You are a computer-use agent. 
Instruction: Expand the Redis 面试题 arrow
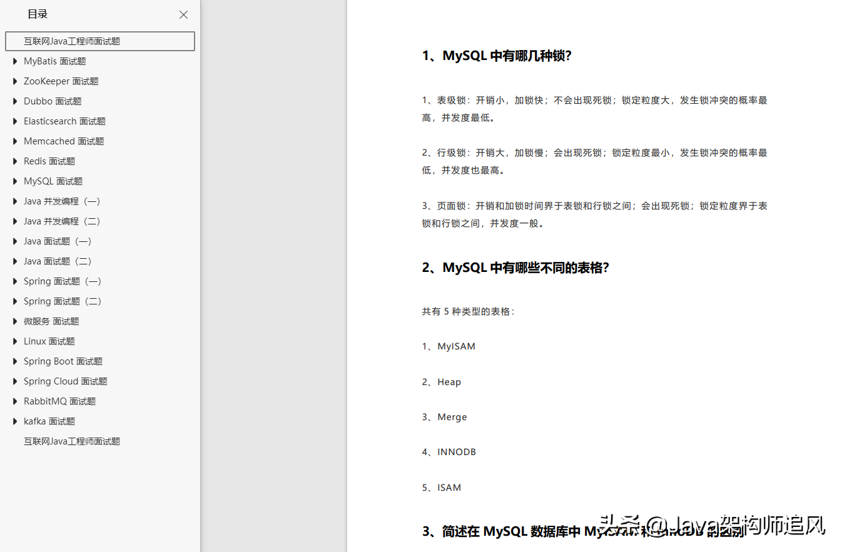15,161
